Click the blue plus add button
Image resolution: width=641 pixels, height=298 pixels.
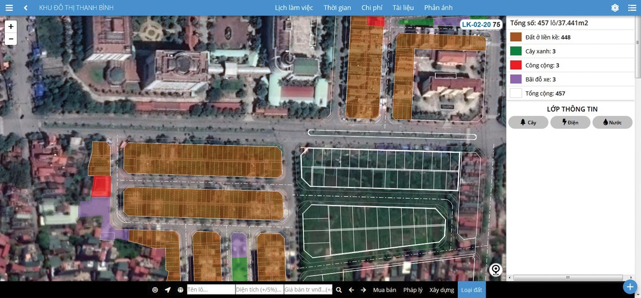click(x=631, y=286)
